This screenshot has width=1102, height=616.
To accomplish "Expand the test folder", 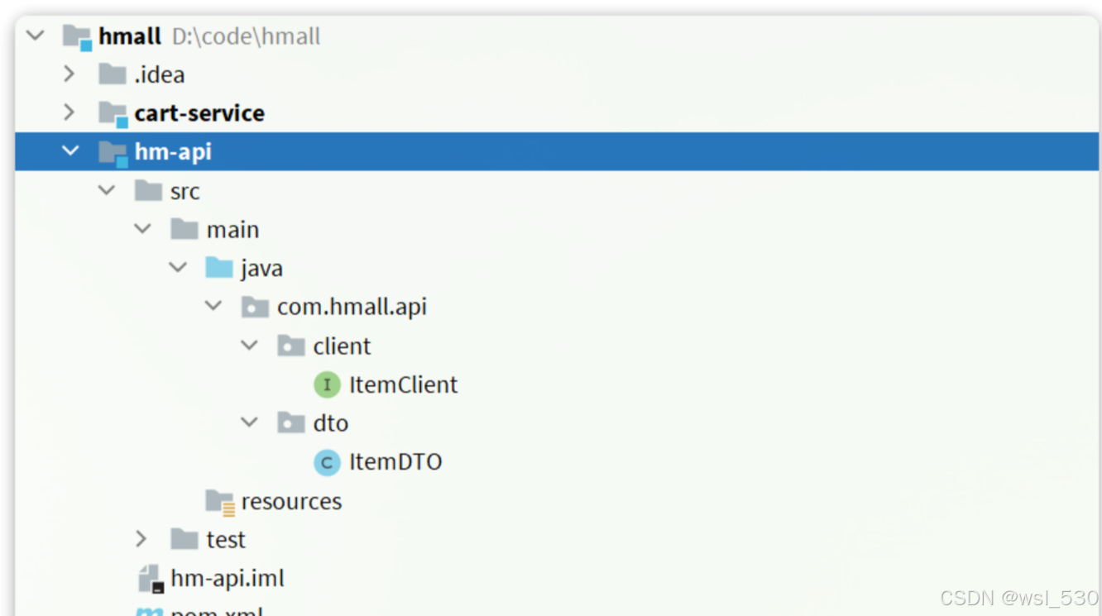I will pyautogui.click(x=141, y=539).
